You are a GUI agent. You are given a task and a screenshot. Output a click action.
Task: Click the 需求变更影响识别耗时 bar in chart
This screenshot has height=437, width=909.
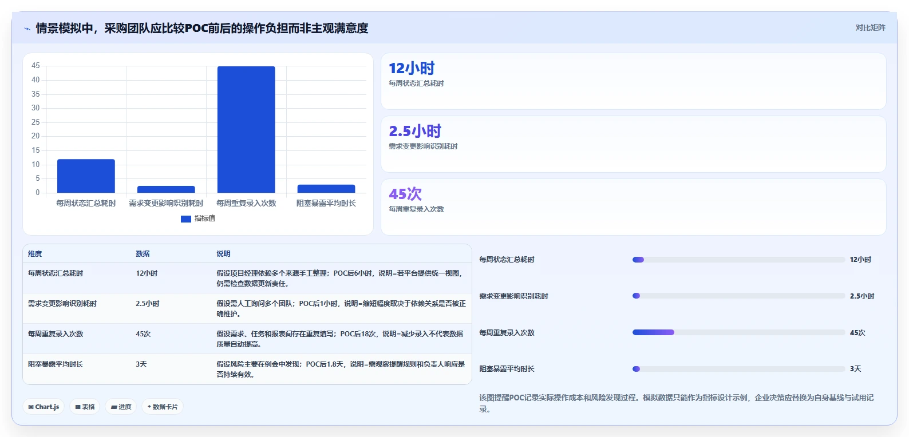click(166, 189)
